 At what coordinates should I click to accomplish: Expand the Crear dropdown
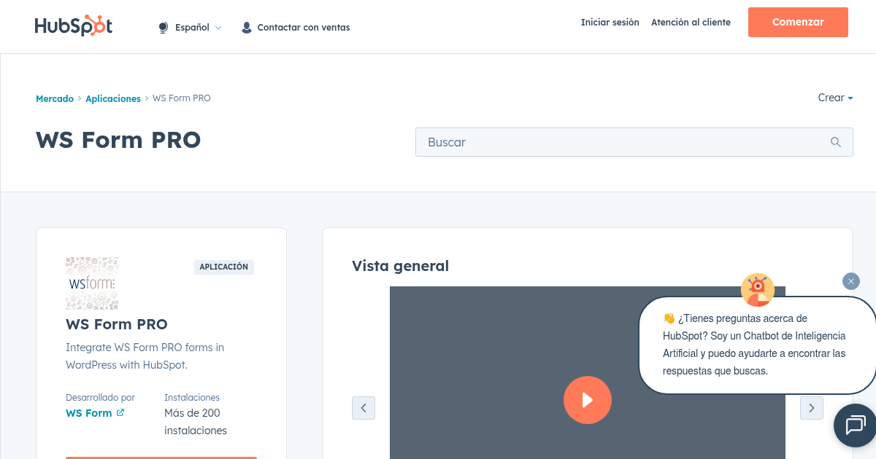(x=835, y=98)
